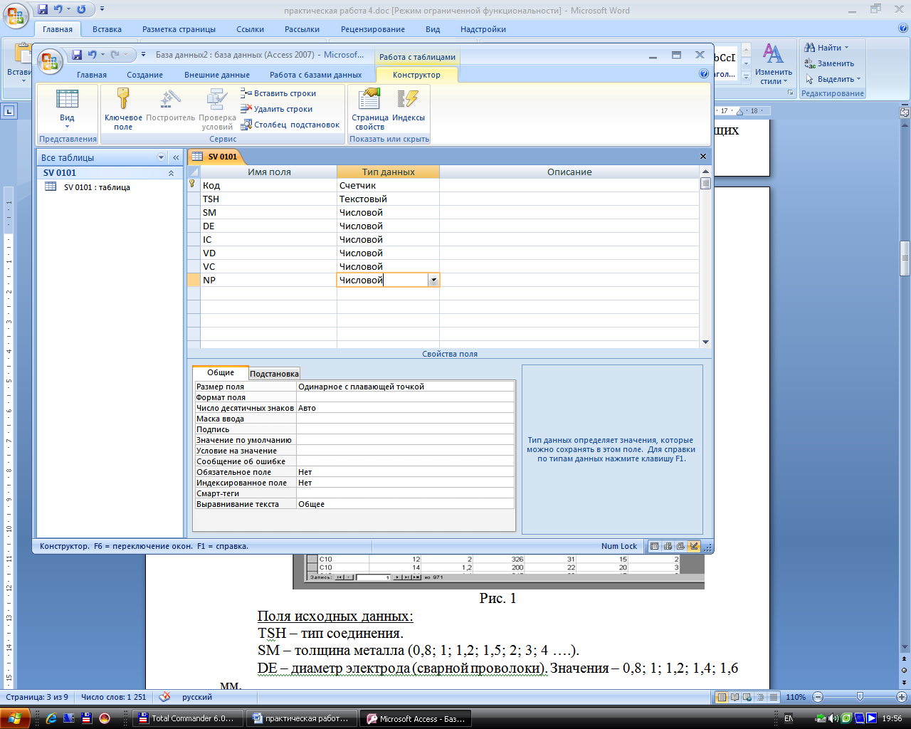The height and width of the screenshot is (729, 911).
Task: Close SV 0101 table tab with X
Action: (x=703, y=157)
